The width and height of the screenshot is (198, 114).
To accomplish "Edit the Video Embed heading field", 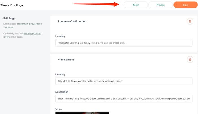I will coord(124,81).
